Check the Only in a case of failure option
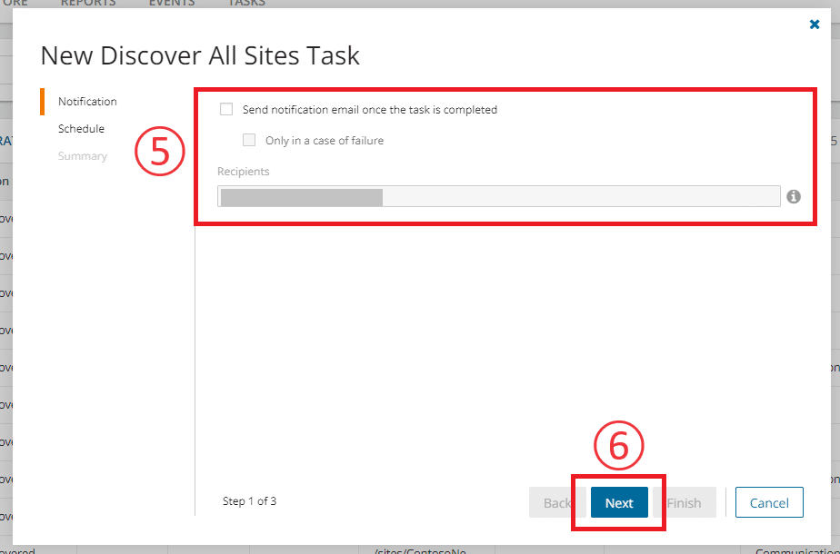Image resolution: width=840 pixels, height=554 pixels. (249, 140)
